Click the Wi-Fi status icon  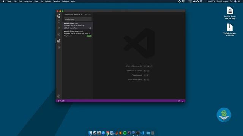pyautogui.click(x=201, y=2)
